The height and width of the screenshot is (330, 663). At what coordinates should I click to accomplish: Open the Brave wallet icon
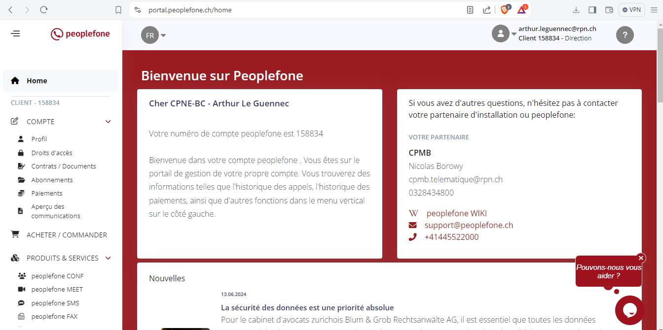click(609, 10)
